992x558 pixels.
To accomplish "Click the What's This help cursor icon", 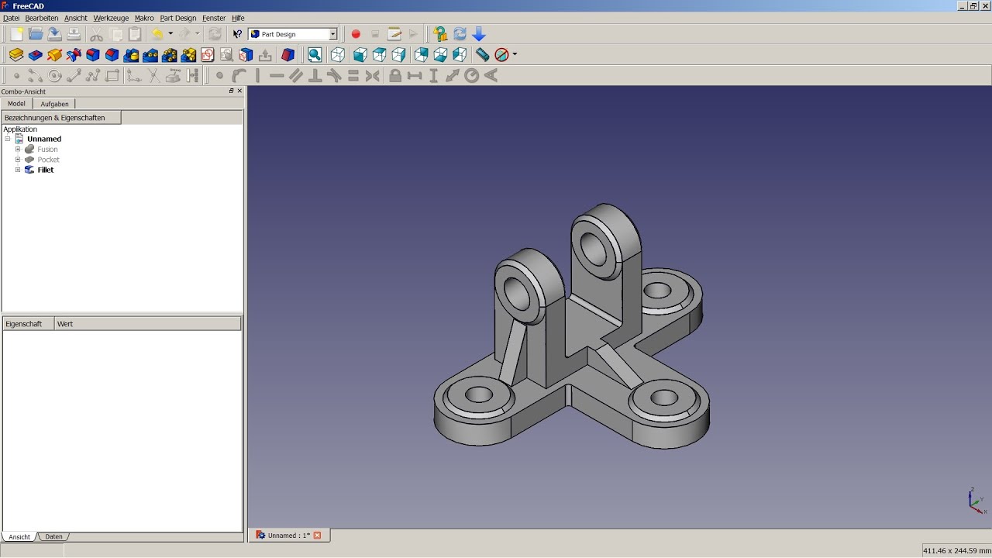I will tap(237, 34).
